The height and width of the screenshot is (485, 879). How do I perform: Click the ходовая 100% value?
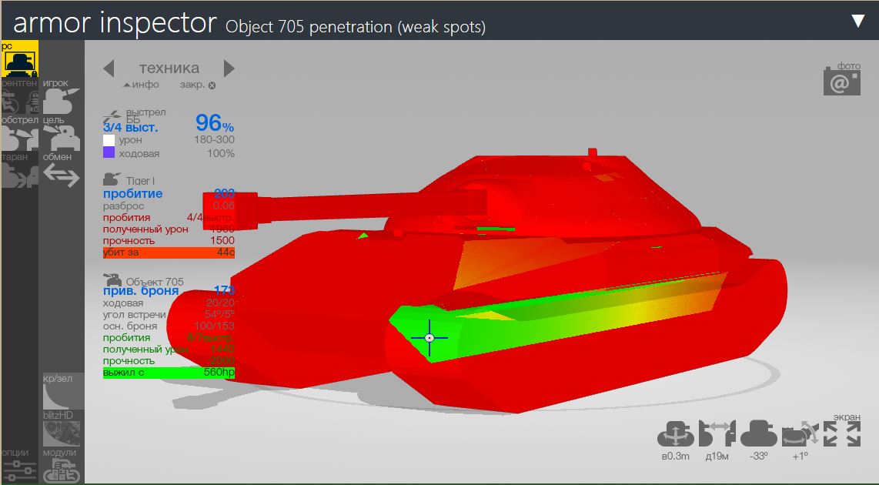220,153
